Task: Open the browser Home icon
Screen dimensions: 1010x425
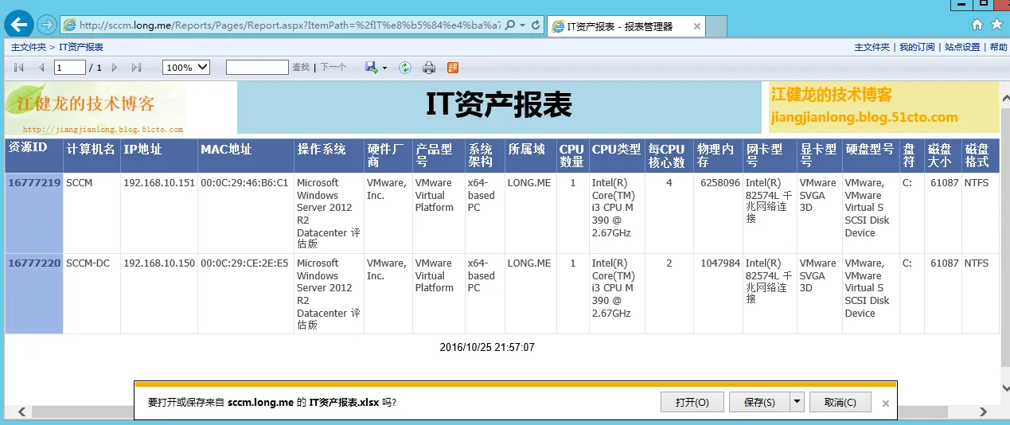Action: click(977, 25)
